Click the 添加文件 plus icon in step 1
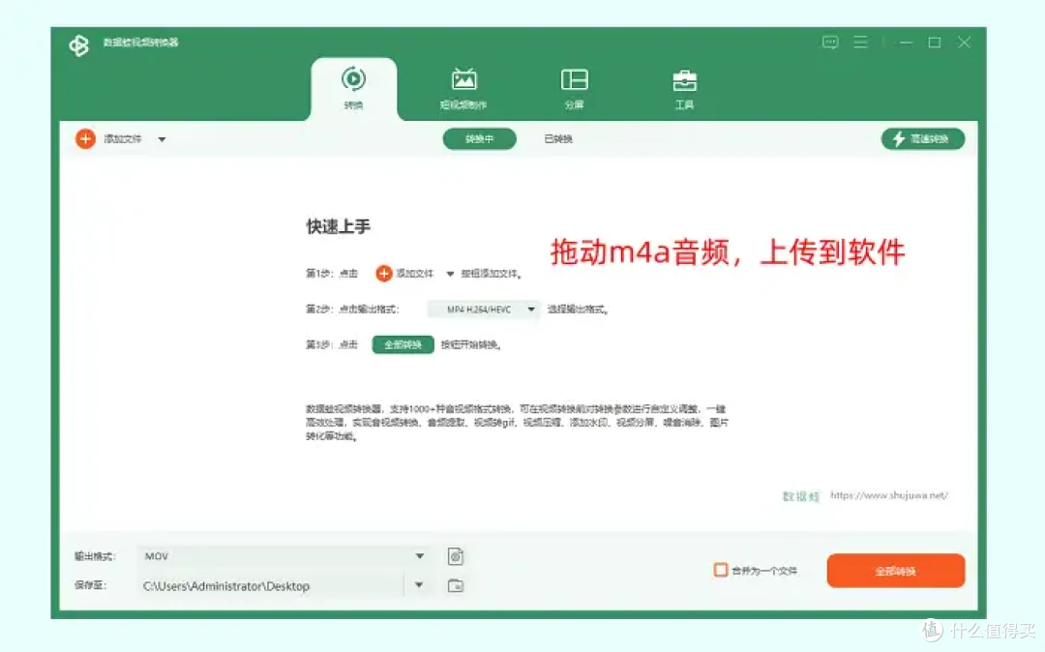 383,274
